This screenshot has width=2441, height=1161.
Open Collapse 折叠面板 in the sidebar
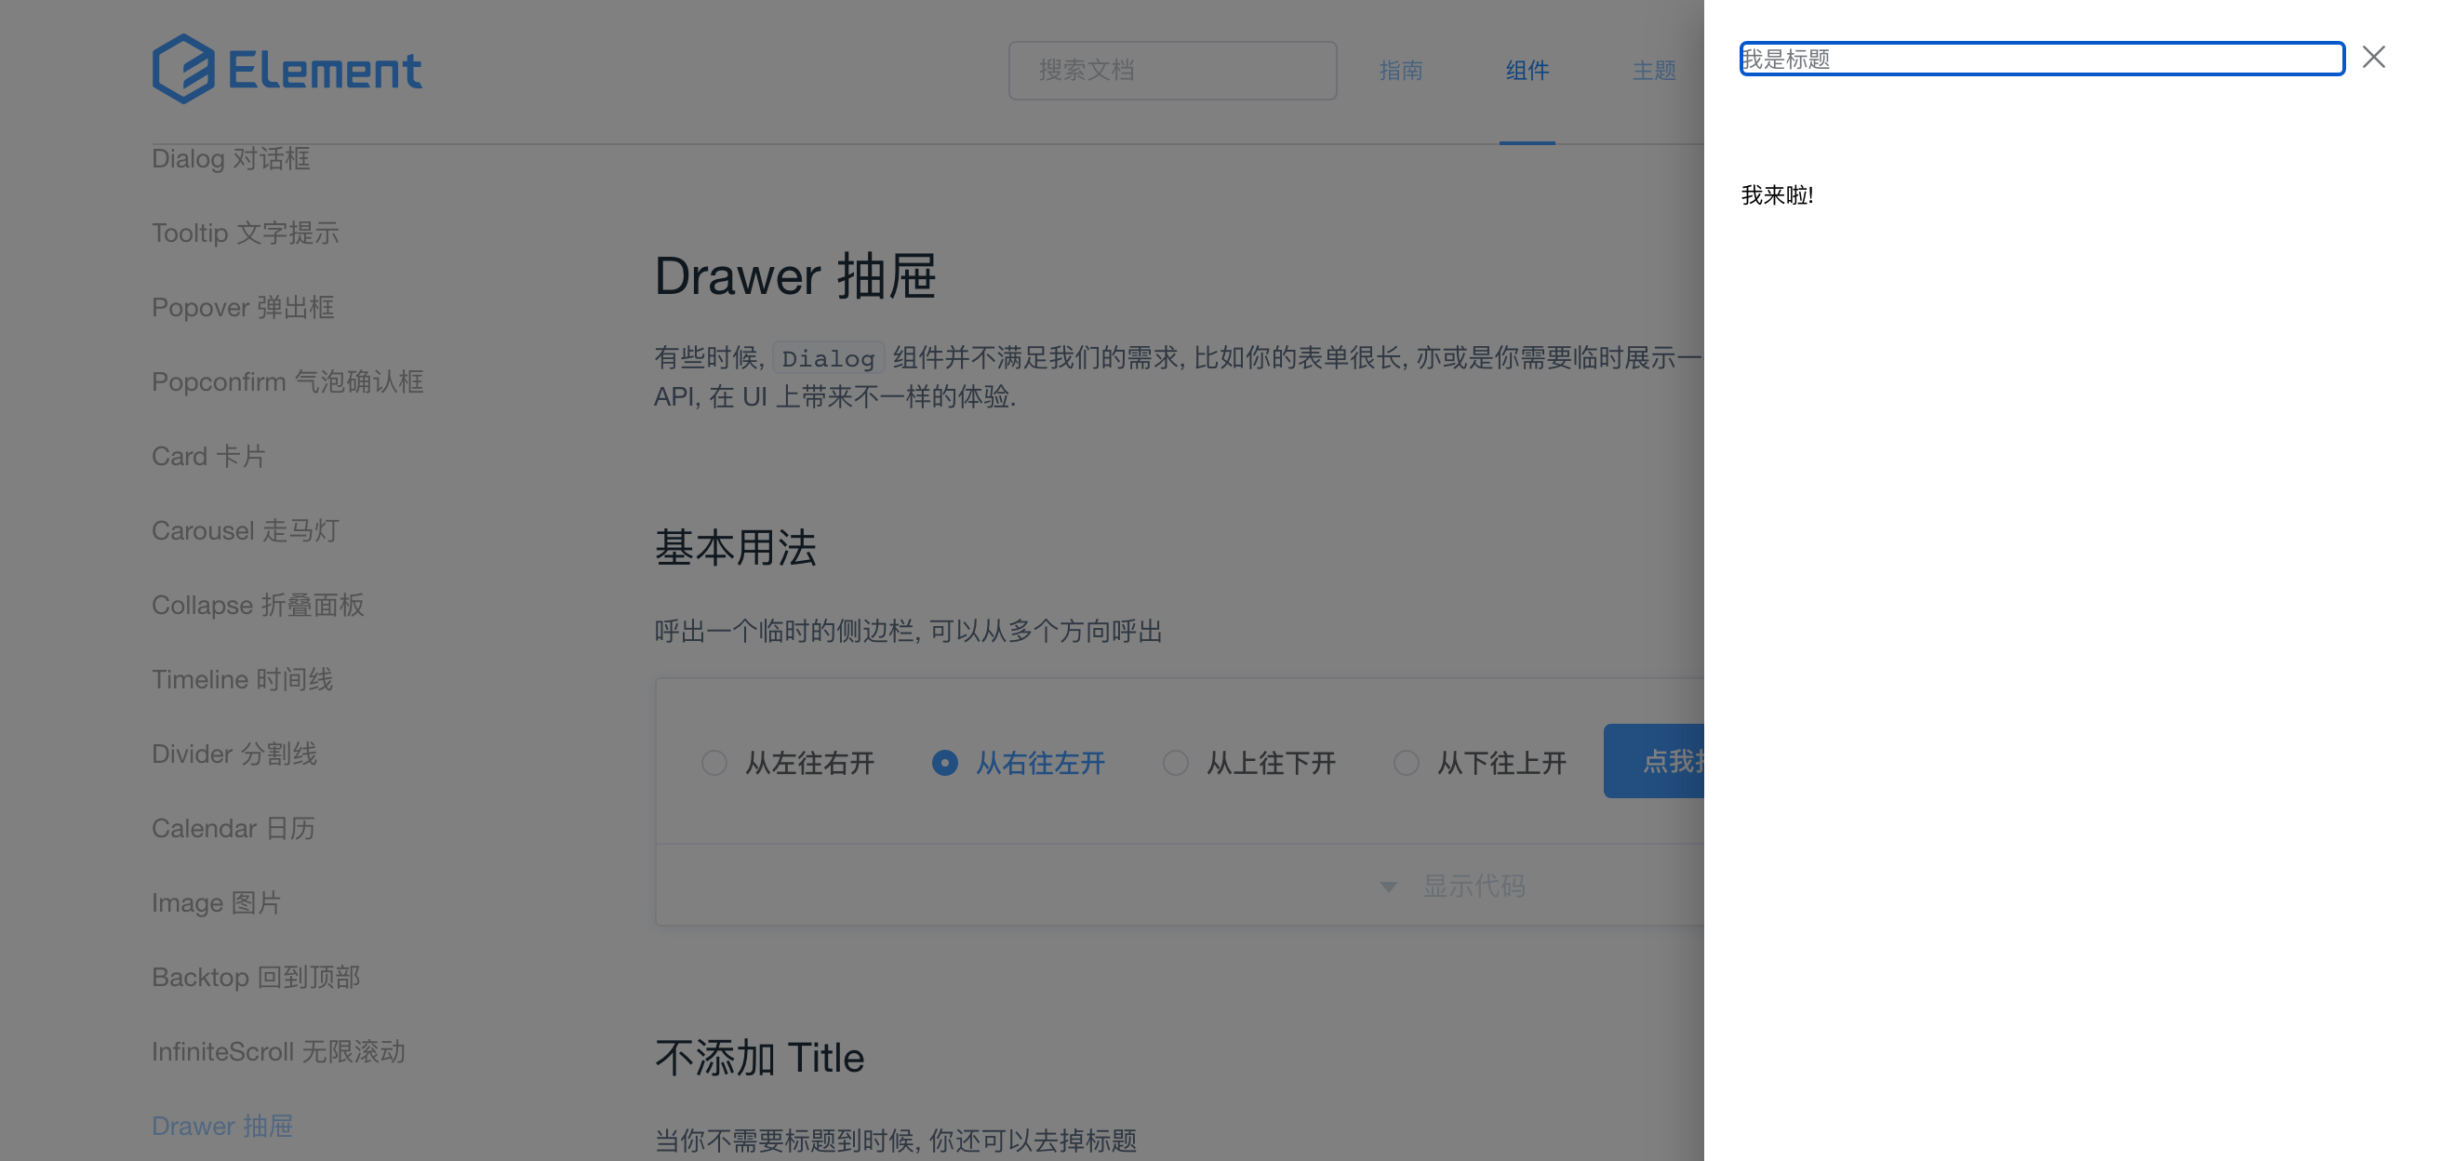pos(258,605)
